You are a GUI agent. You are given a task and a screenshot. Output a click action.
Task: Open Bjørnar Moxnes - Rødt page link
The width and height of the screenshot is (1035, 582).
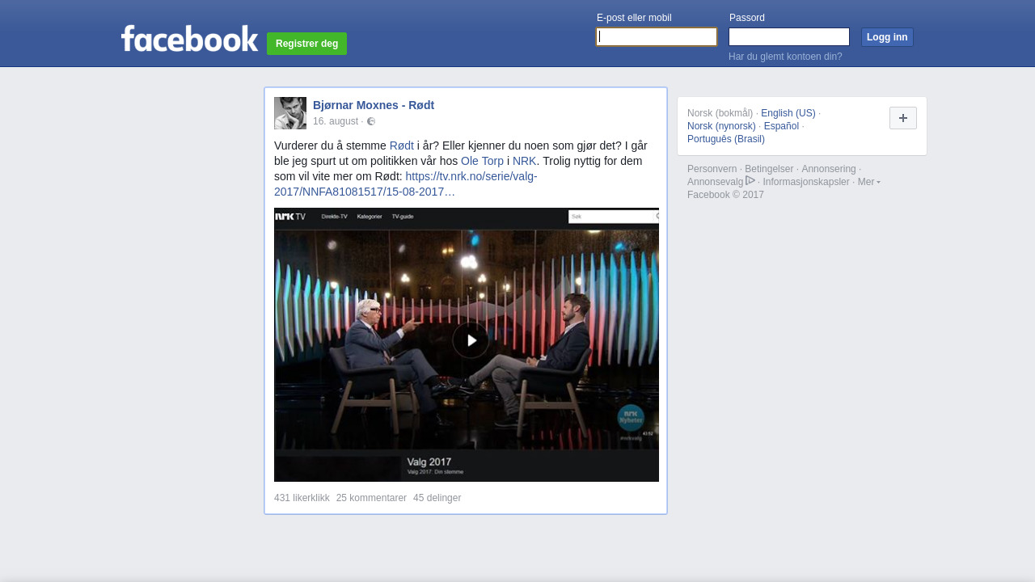[374, 105]
